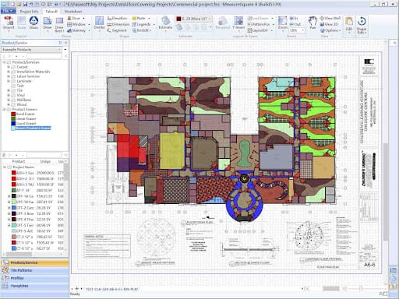399x299 pixels.
Task: Open the Project Info tab
Action: click(x=29, y=12)
